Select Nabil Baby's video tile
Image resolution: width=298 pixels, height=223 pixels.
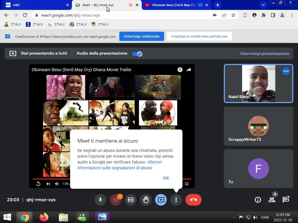tap(258, 84)
